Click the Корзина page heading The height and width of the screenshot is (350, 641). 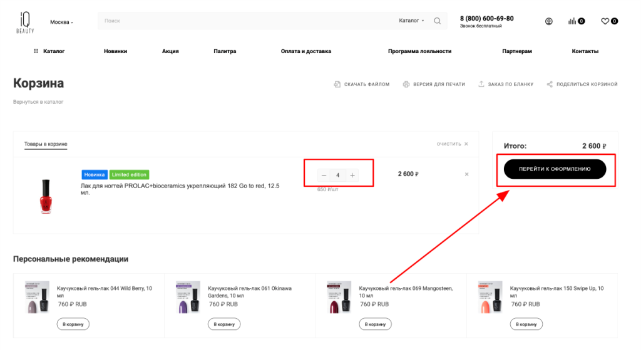(38, 83)
